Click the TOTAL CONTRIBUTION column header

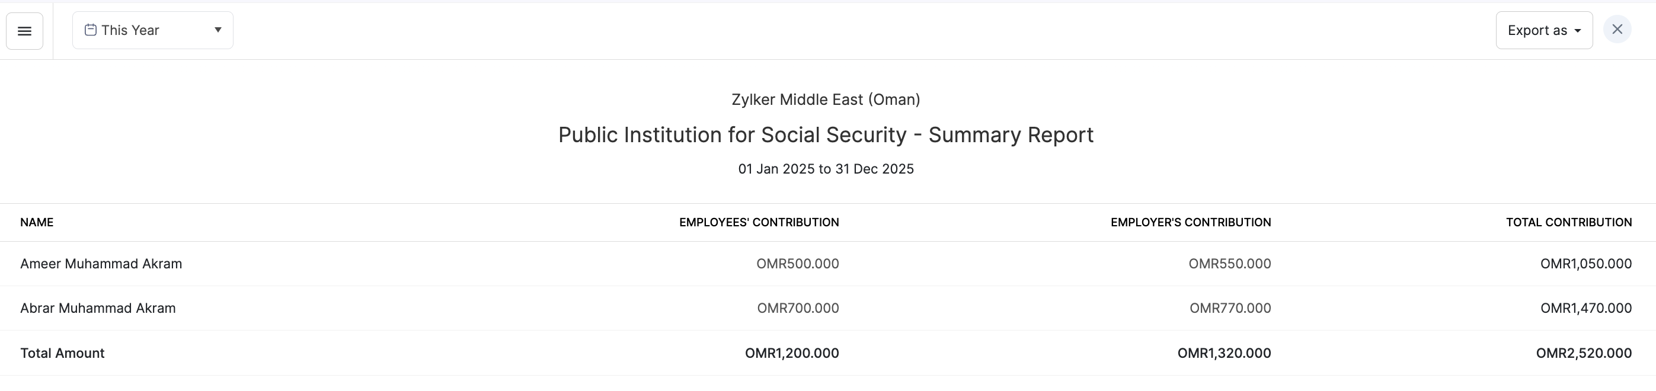(x=1568, y=222)
